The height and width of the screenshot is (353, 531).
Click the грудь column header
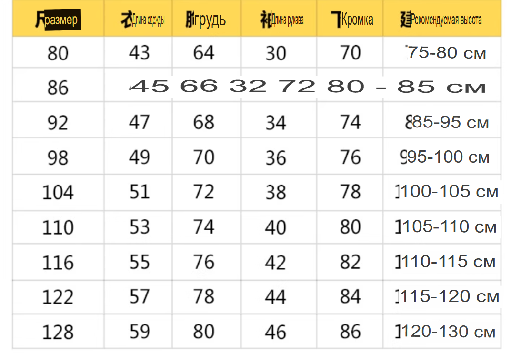(x=206, y=20)
